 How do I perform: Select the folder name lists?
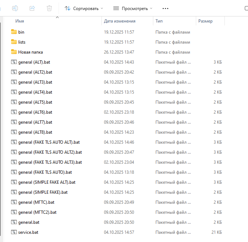pos(22,42)
